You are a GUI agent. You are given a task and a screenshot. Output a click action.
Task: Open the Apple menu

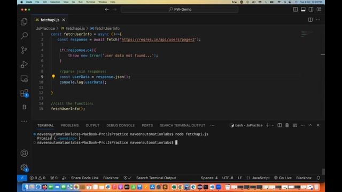21,2
